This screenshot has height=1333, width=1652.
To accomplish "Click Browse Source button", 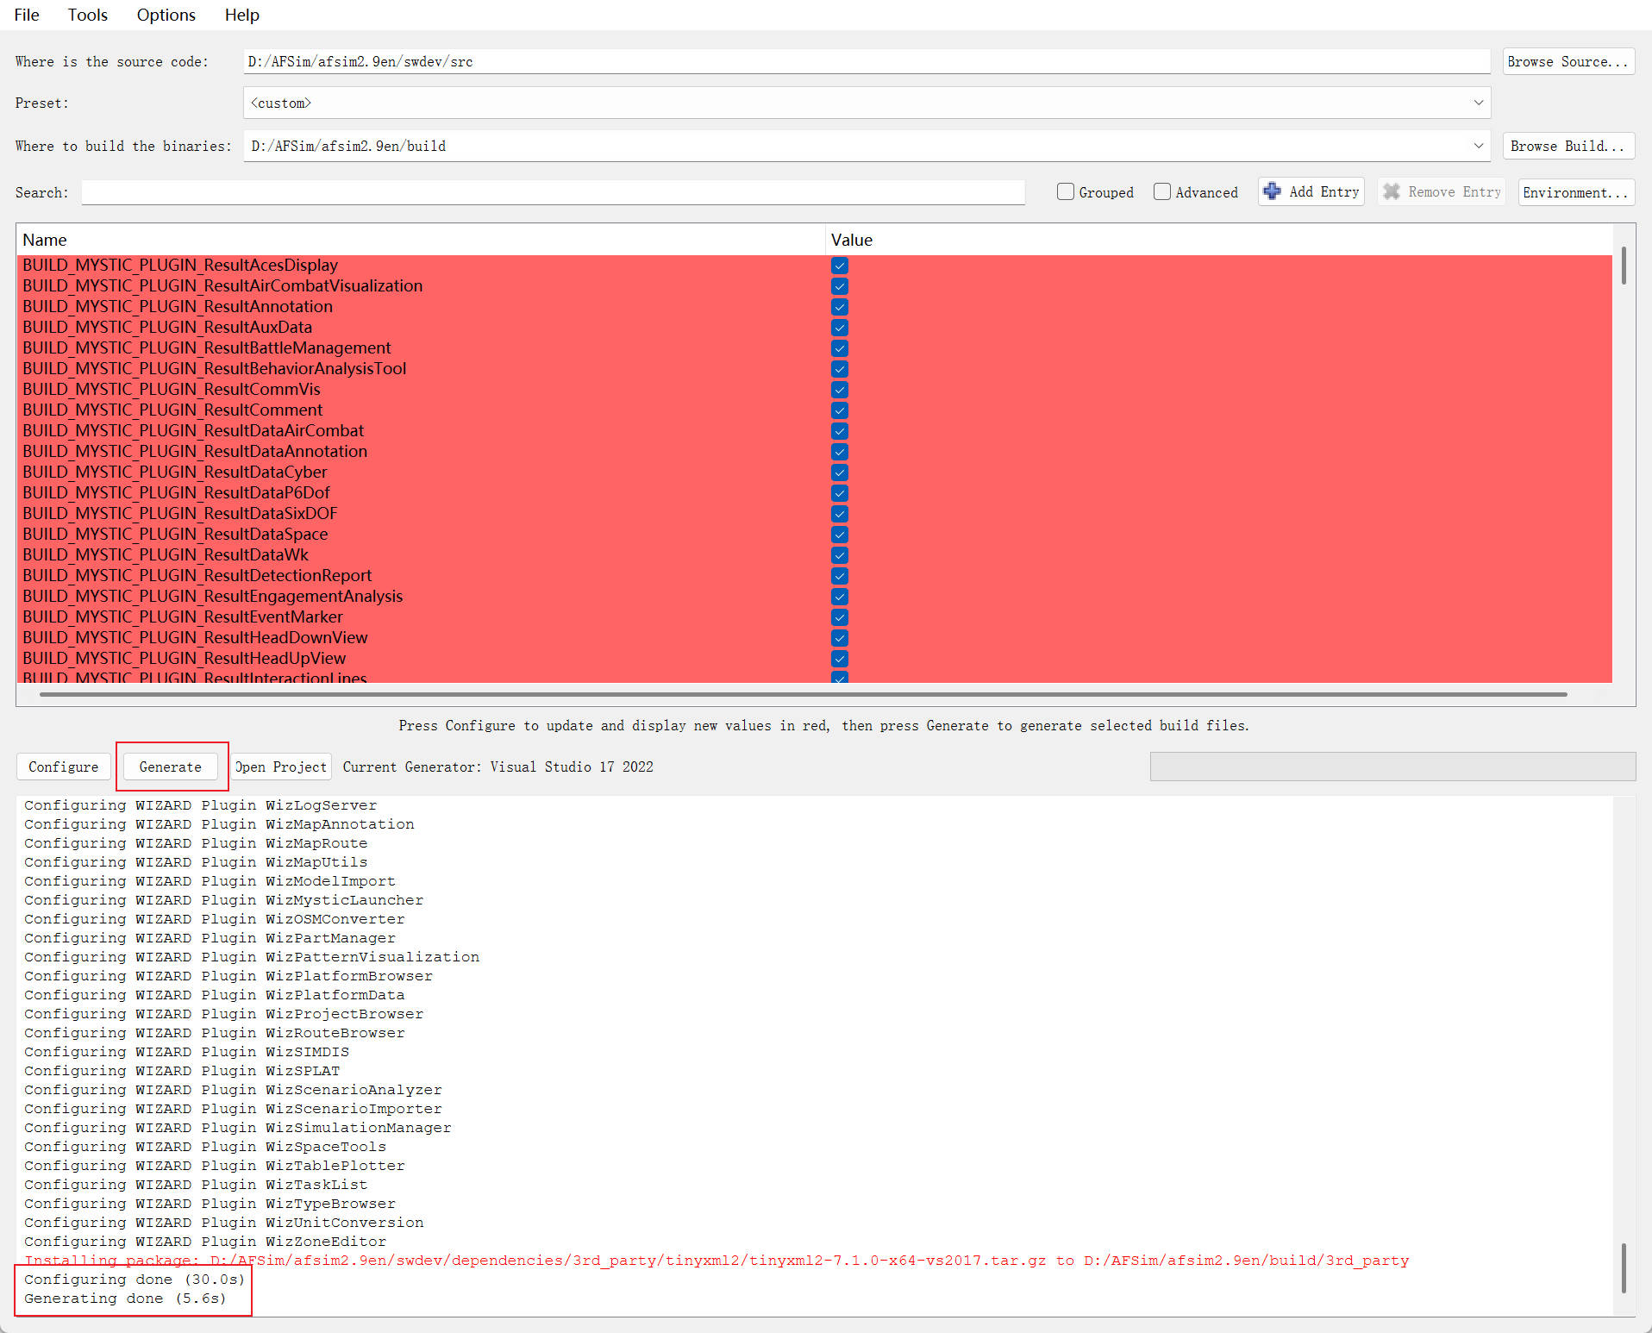I will pos(1568,61).
